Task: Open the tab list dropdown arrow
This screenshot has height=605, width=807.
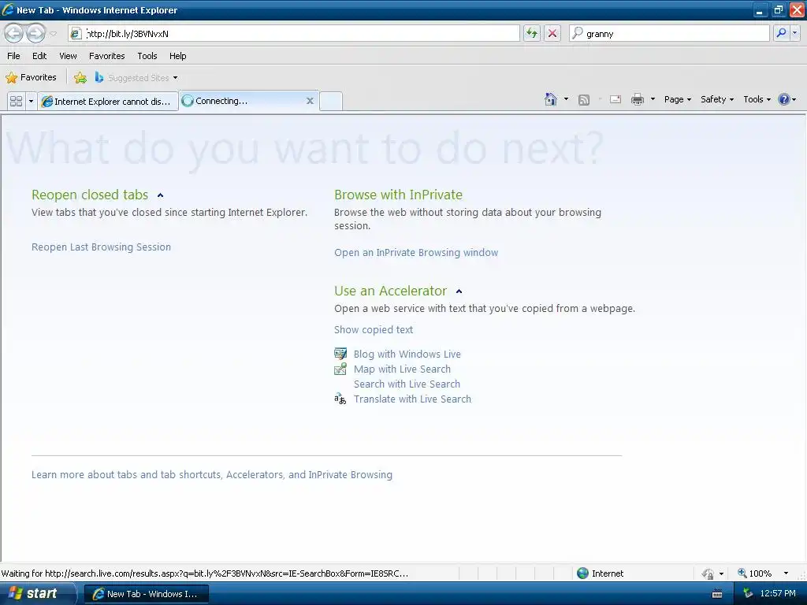Action: 31,101
